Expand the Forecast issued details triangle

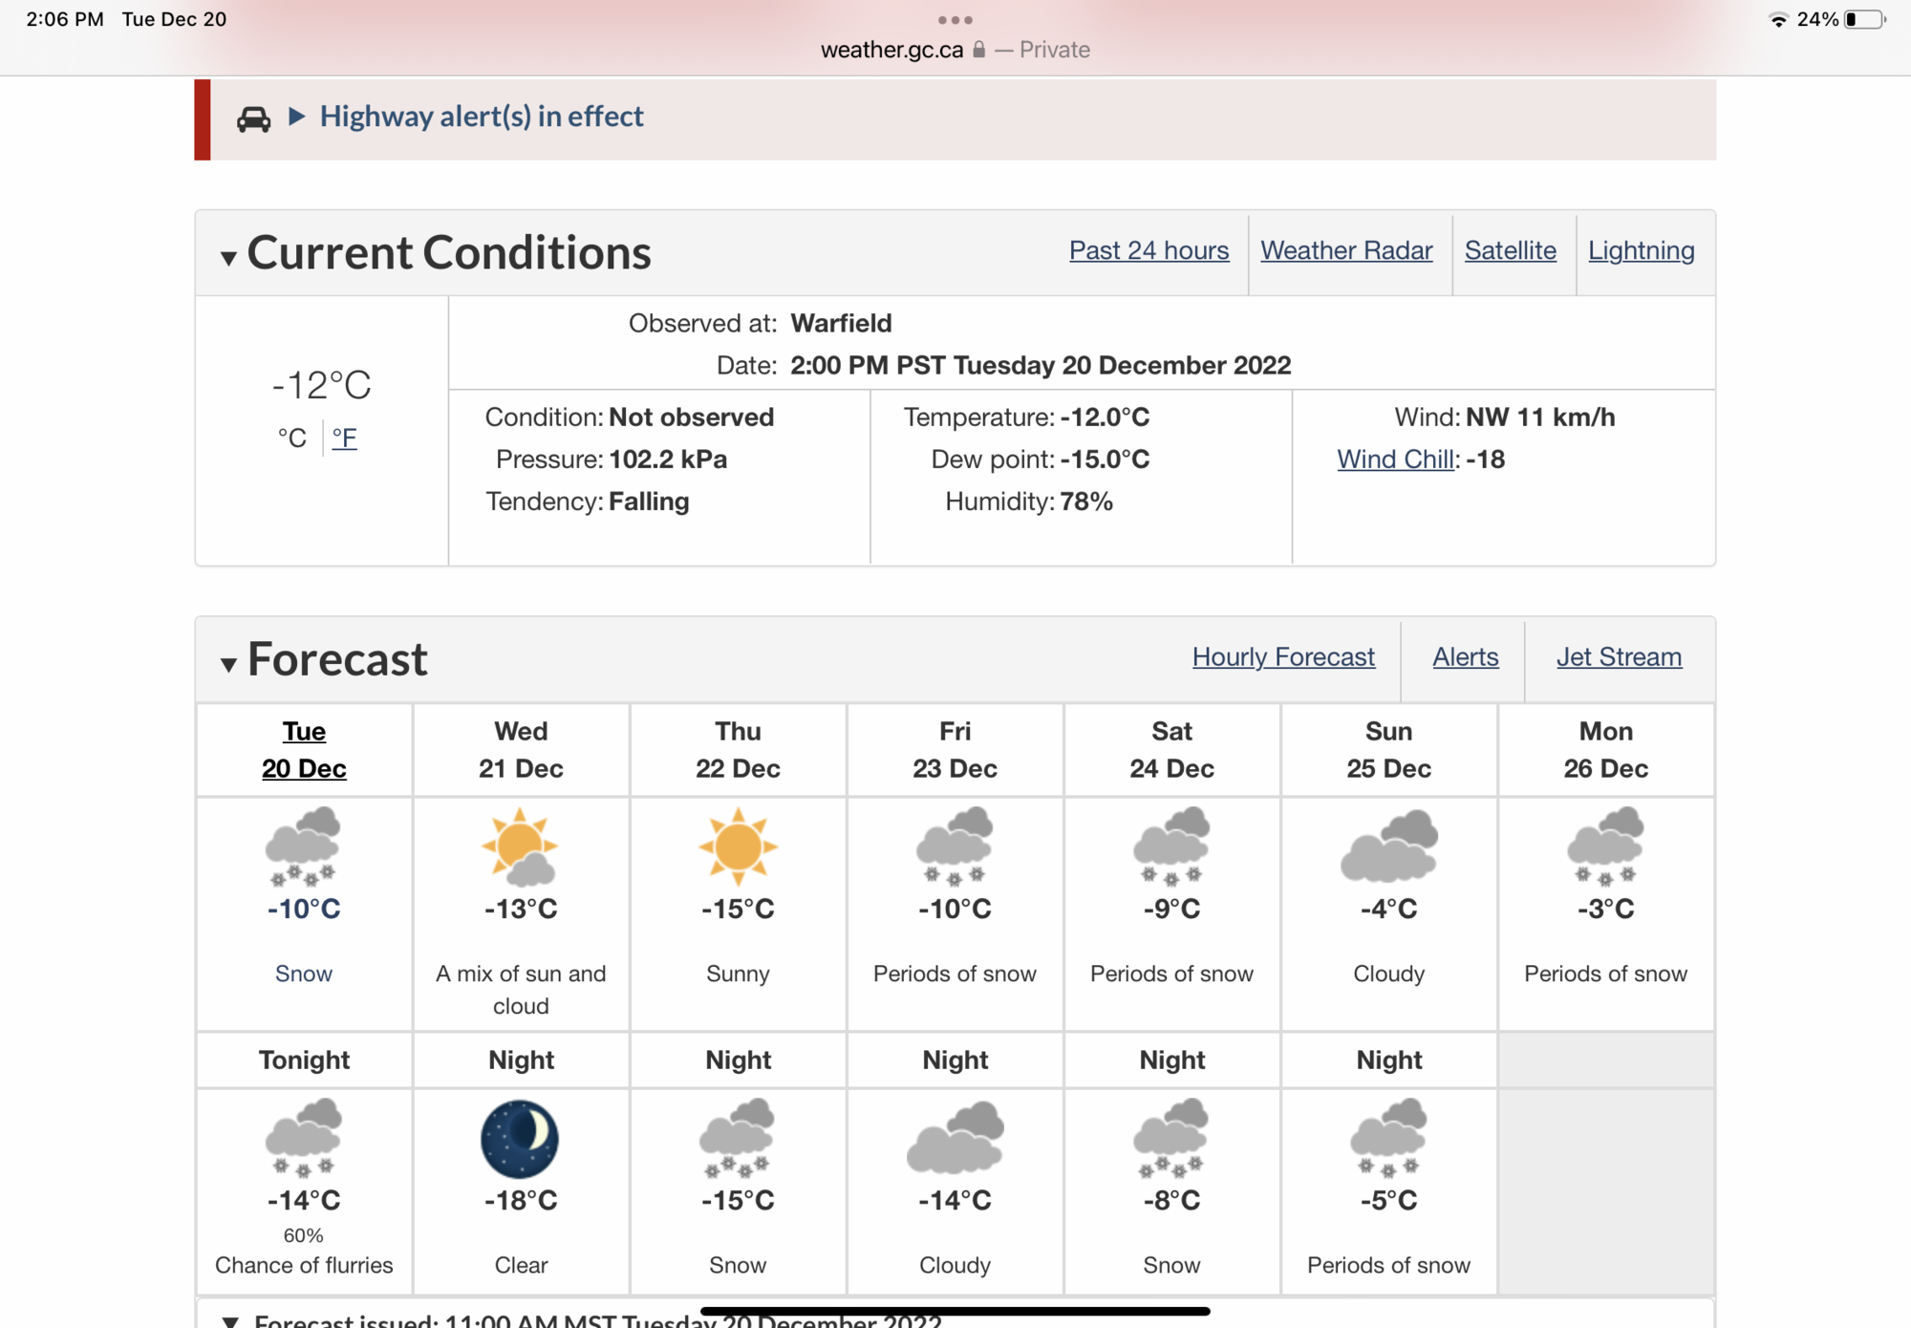click(230, 1320)
